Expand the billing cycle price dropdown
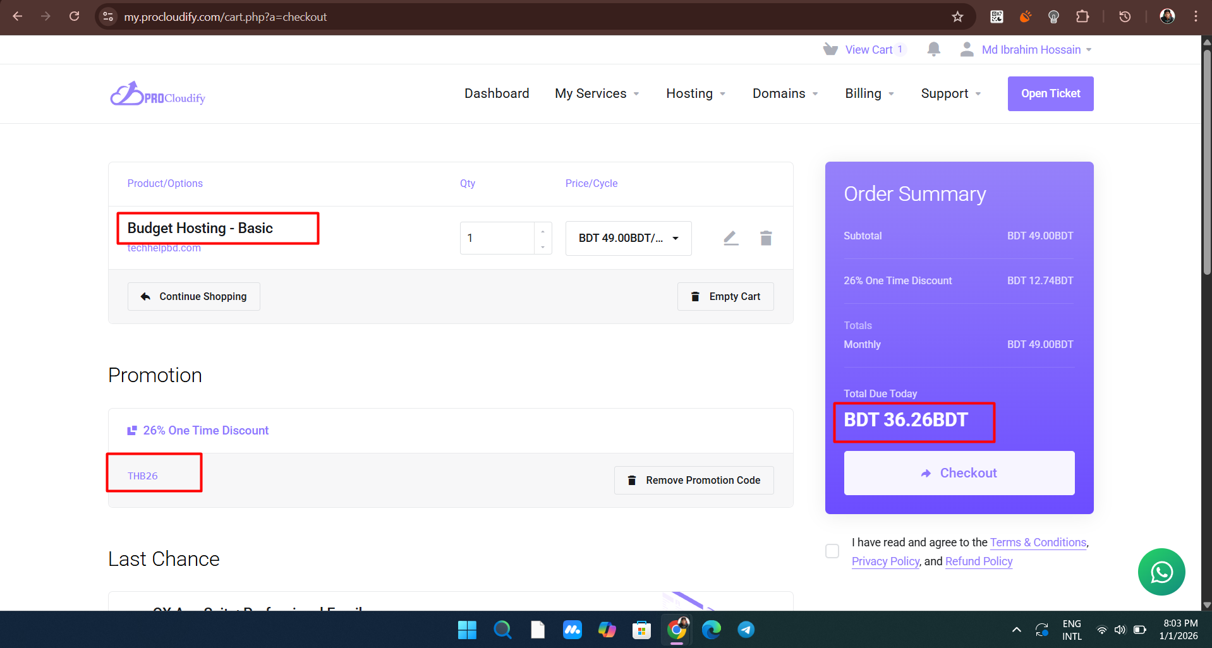Screen dimensions: 1212x648 628,238
